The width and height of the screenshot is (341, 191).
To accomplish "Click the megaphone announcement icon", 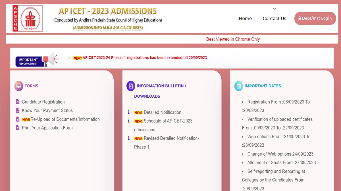I will [50, 59].
